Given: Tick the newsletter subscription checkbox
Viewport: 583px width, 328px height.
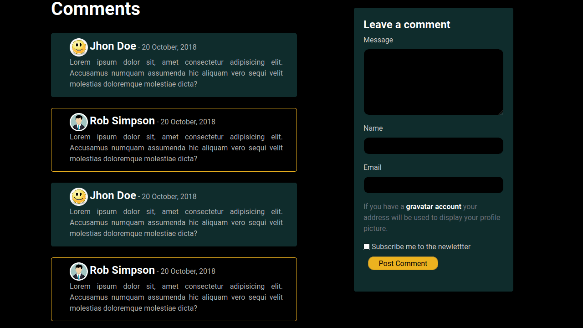Looking at the screenshot, I should pos(367,246).
